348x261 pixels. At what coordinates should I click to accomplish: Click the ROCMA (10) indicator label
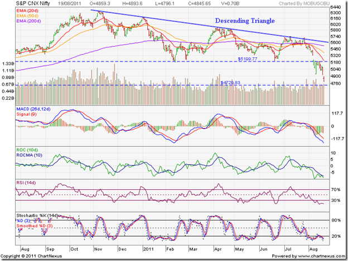coord(30,155)
